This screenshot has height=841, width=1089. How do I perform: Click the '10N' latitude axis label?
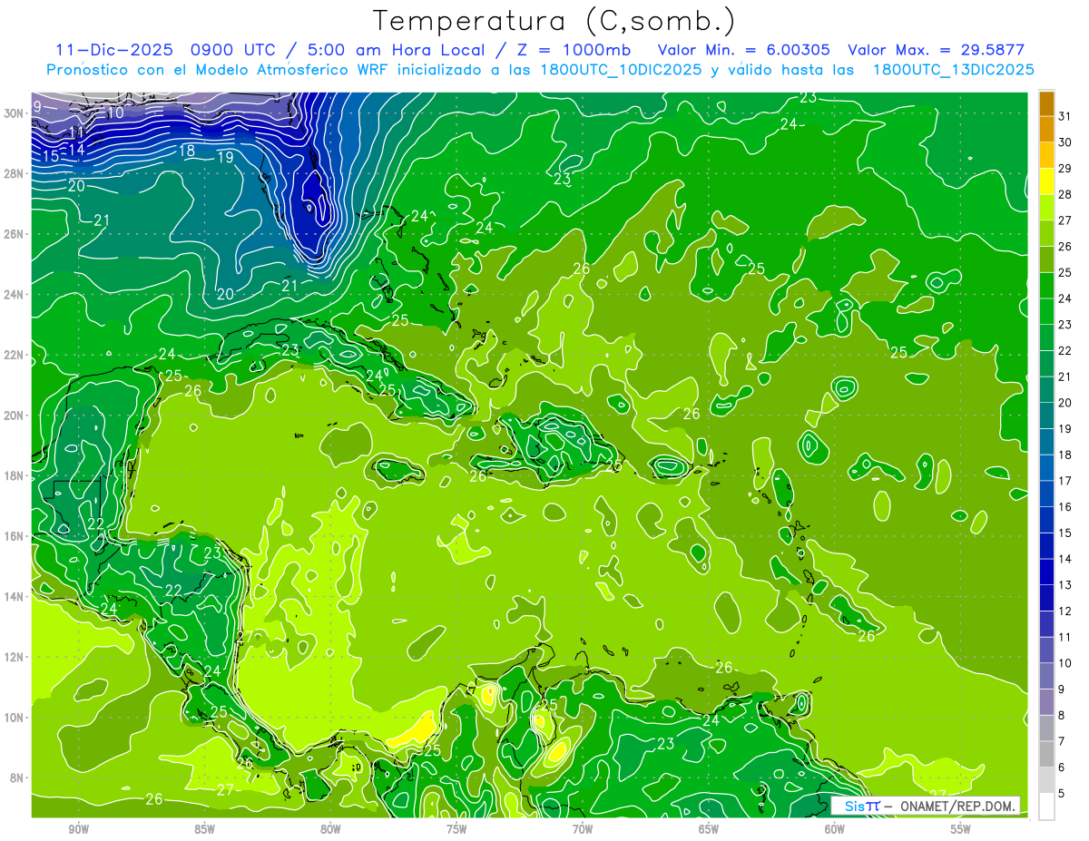14,717
